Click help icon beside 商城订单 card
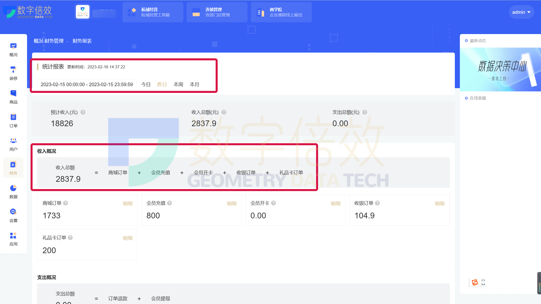541x304 pixels. pos(66,203)
